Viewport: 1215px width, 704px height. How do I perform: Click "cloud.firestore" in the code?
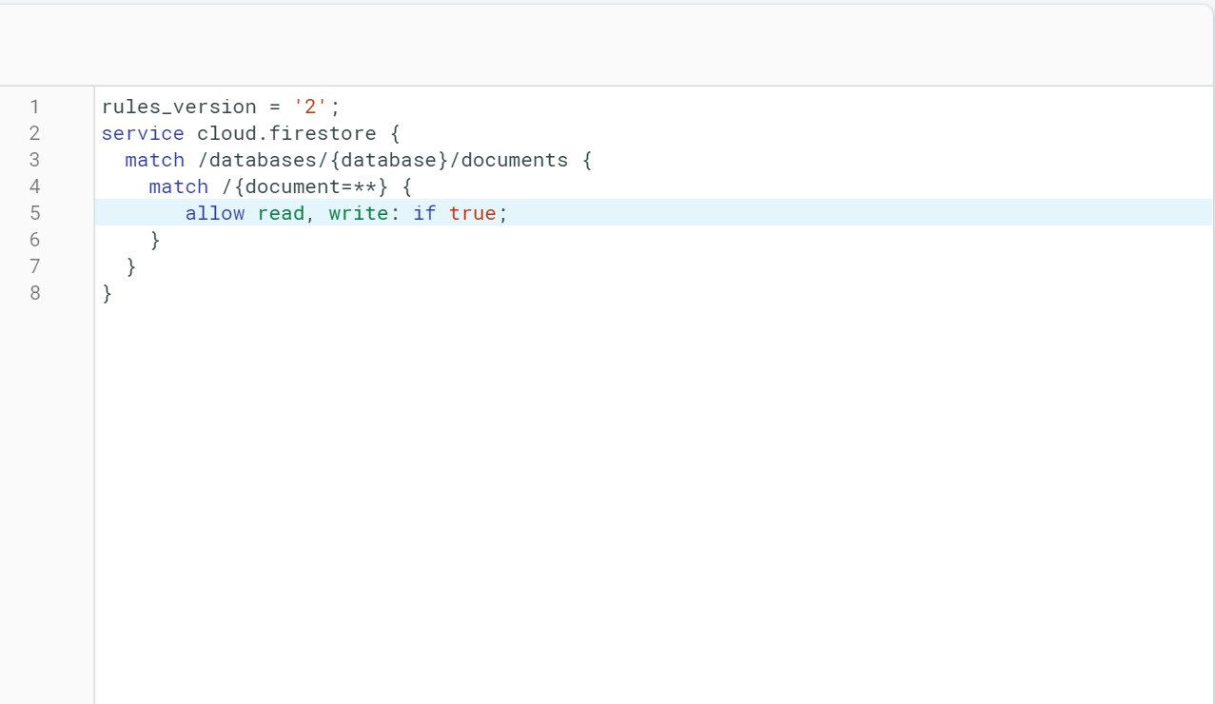286,133
